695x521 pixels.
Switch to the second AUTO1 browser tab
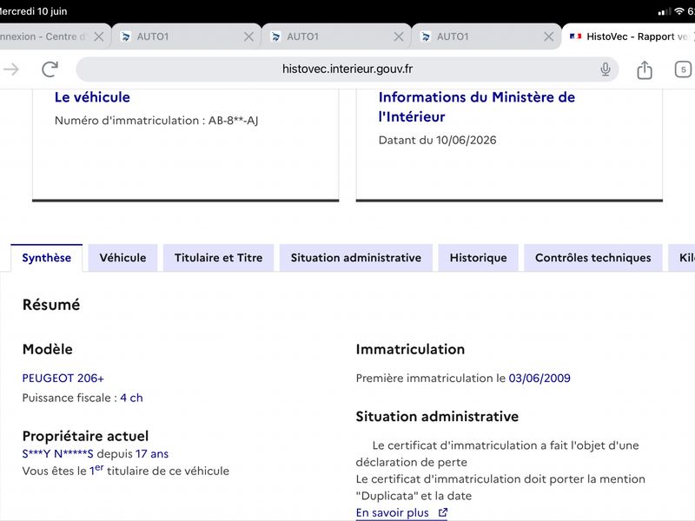pos(336,36)
